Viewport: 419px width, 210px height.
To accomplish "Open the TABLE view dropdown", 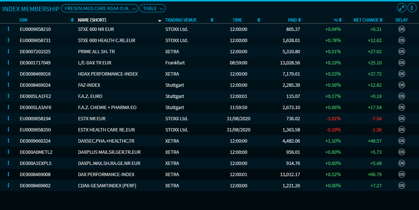I will [x=152, y=8].
